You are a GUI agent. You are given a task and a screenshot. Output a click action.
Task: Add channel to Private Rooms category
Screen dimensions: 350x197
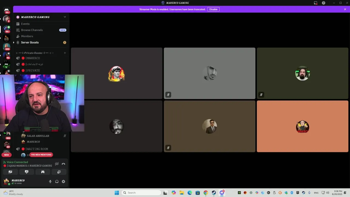coord(65,53)
